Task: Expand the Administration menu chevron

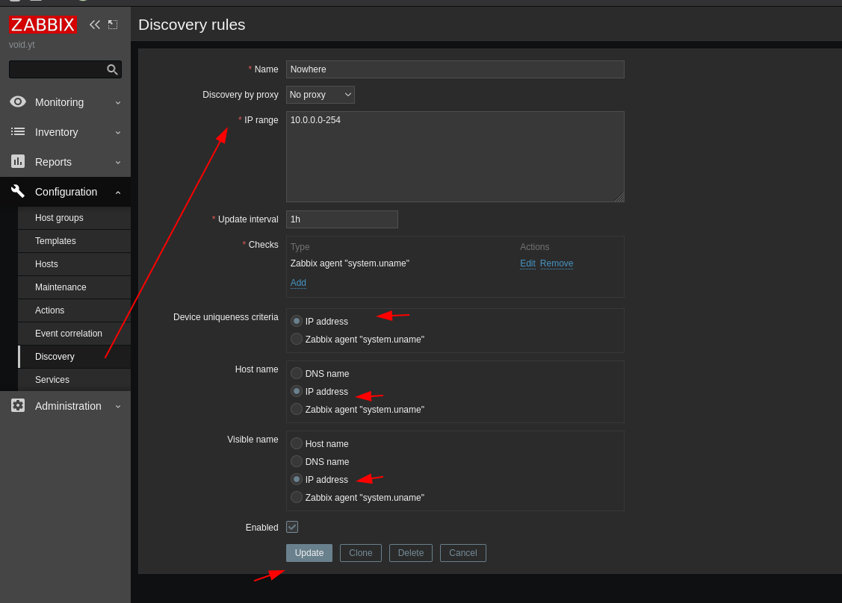Action: pyautogui.click(x=118, y=406)
